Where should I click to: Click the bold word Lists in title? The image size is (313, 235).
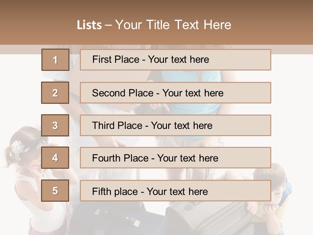tap(89, 25)
